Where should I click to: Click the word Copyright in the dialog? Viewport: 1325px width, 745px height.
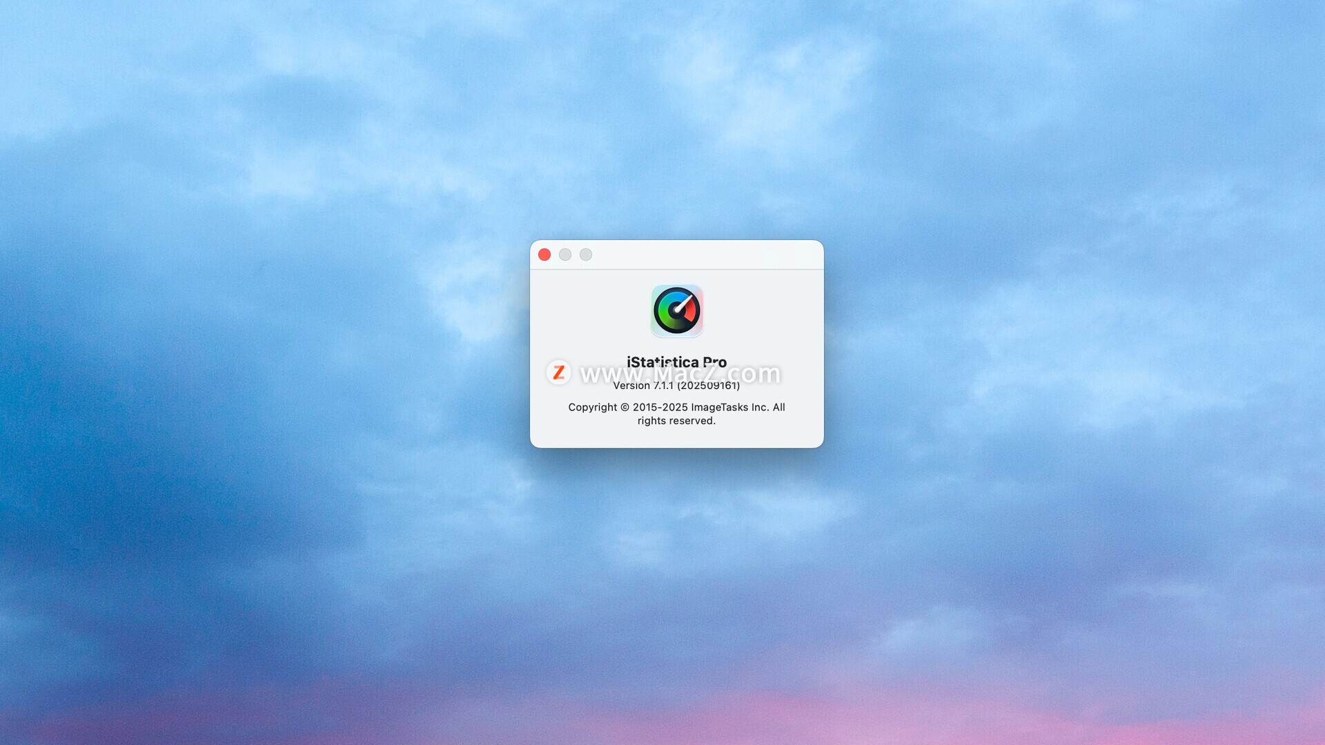[x=592, y=408]
